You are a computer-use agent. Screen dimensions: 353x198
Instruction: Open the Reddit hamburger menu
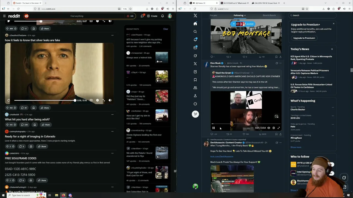4,16
